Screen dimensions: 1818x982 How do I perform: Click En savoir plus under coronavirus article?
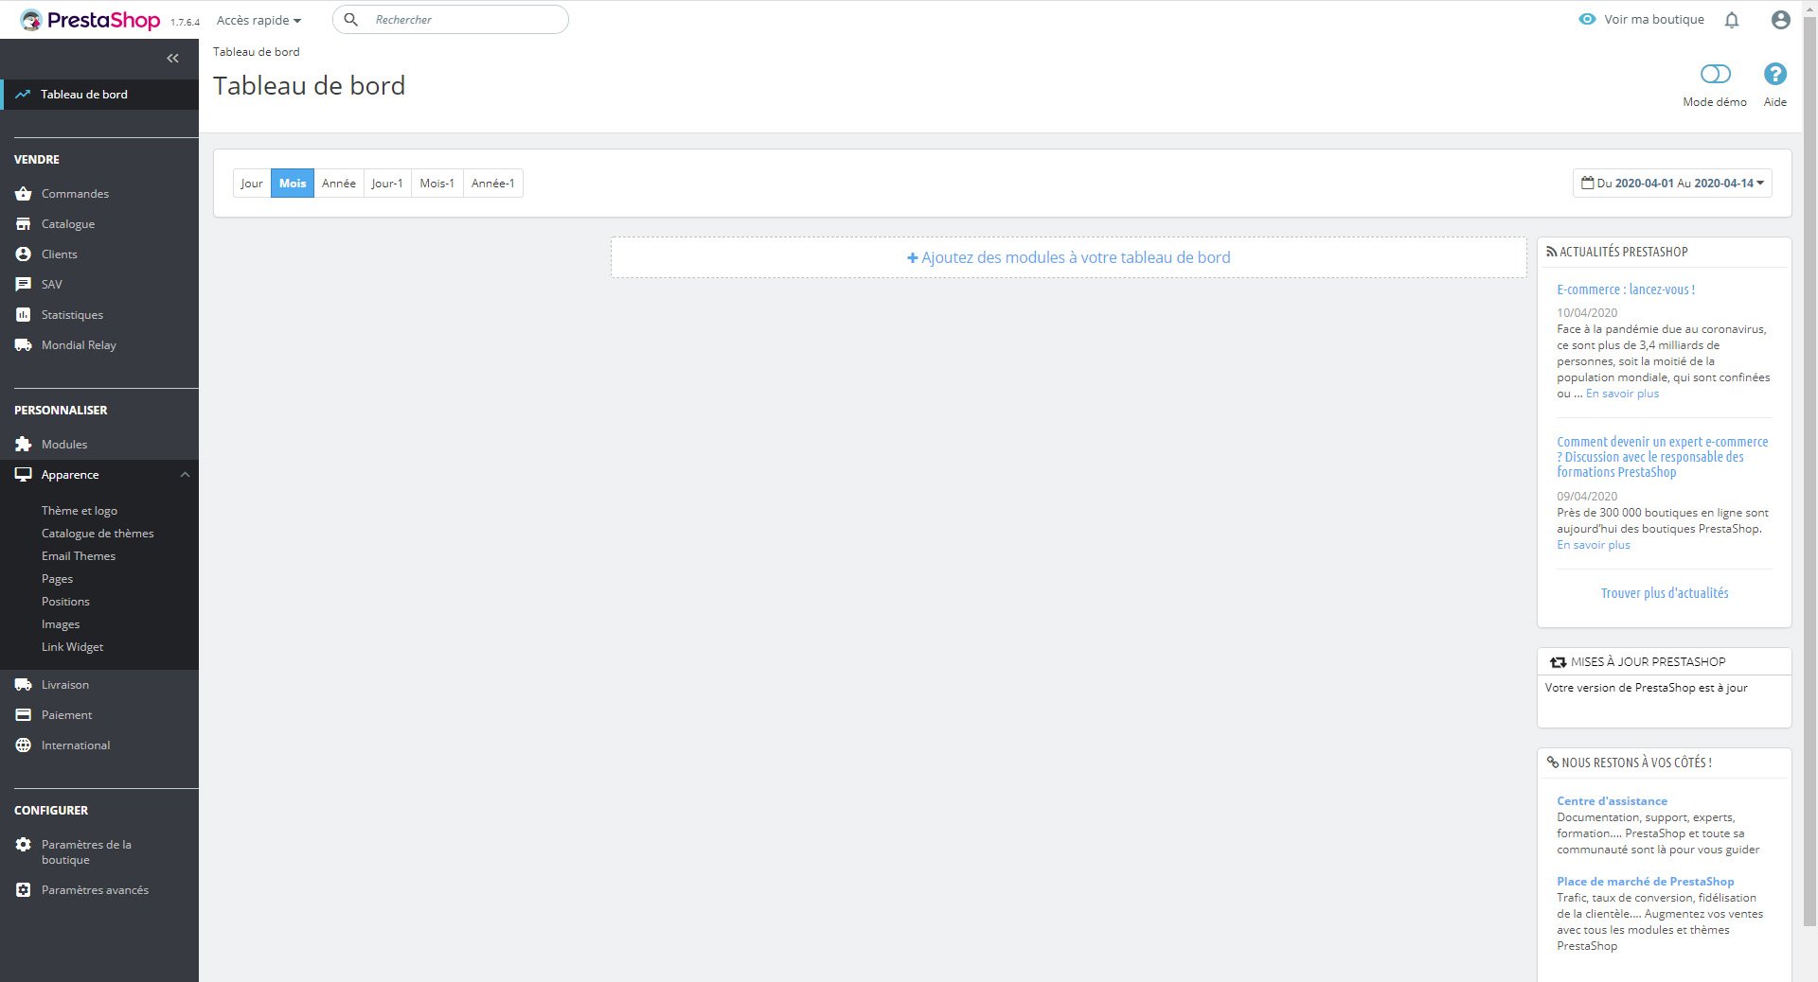(1622, 394)
